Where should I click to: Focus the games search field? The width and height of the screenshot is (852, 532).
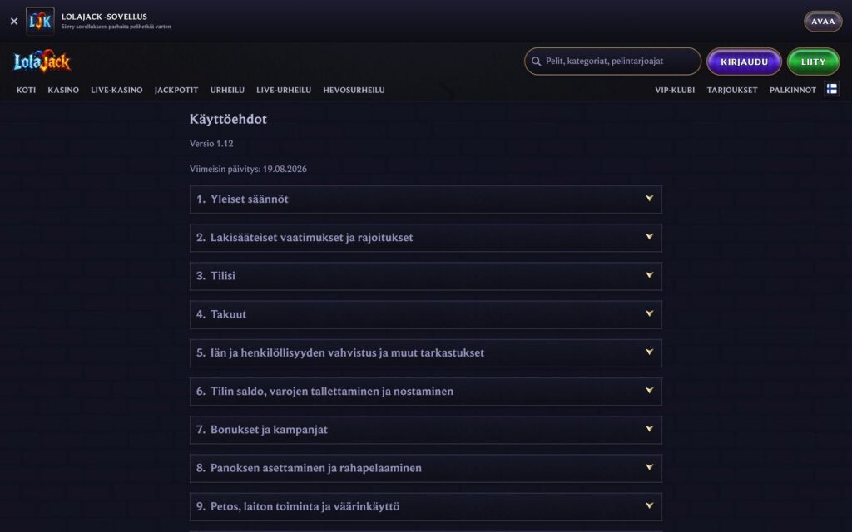[x=612, y=62]
